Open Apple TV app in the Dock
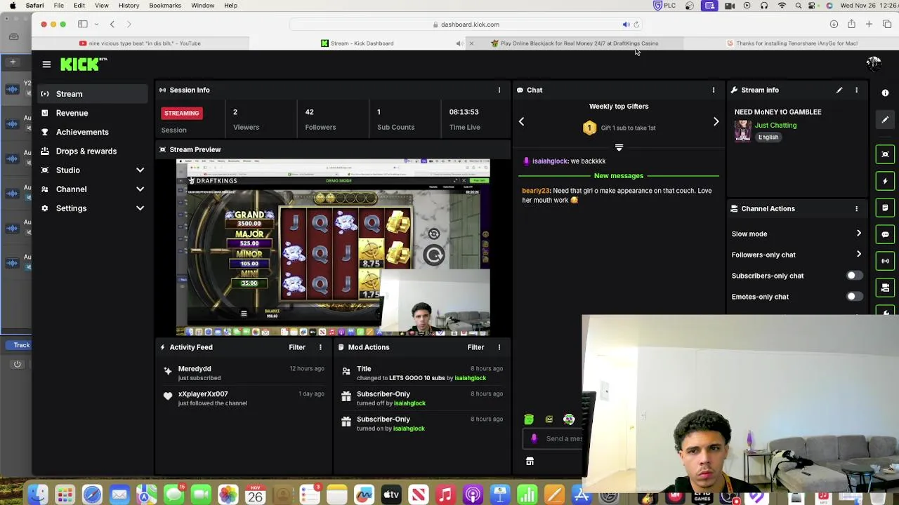Screen dimensions: 899x505 [391, 495]
